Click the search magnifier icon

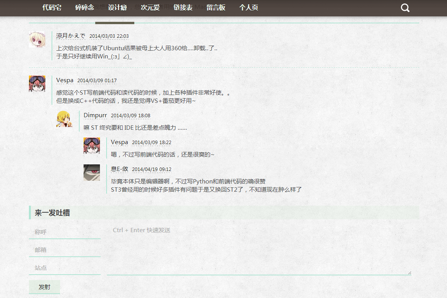pos(405,8)
